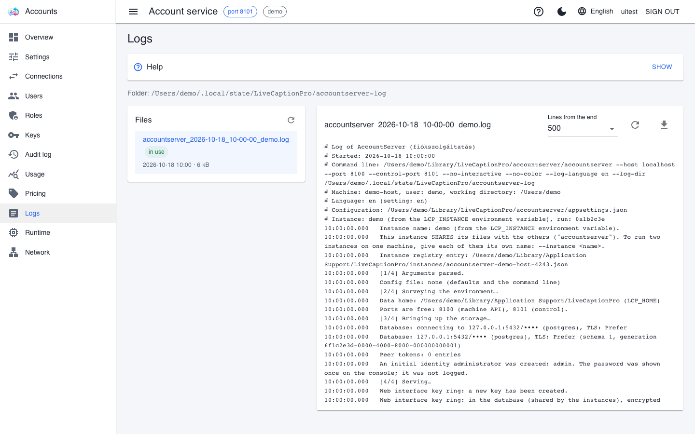Go to Overview in sidebar
This screenshot has width=695, height=434.
pyautogui.click(x=58, y=37)
